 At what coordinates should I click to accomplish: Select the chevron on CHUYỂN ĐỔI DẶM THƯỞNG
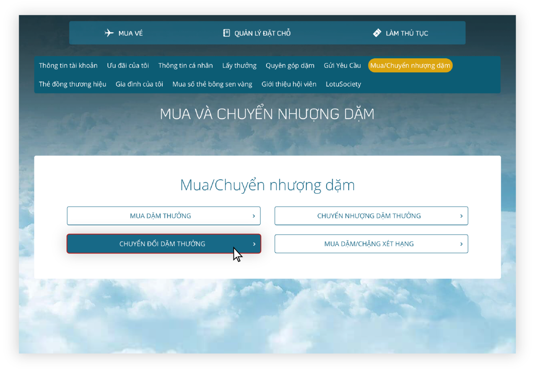(253, 244)
